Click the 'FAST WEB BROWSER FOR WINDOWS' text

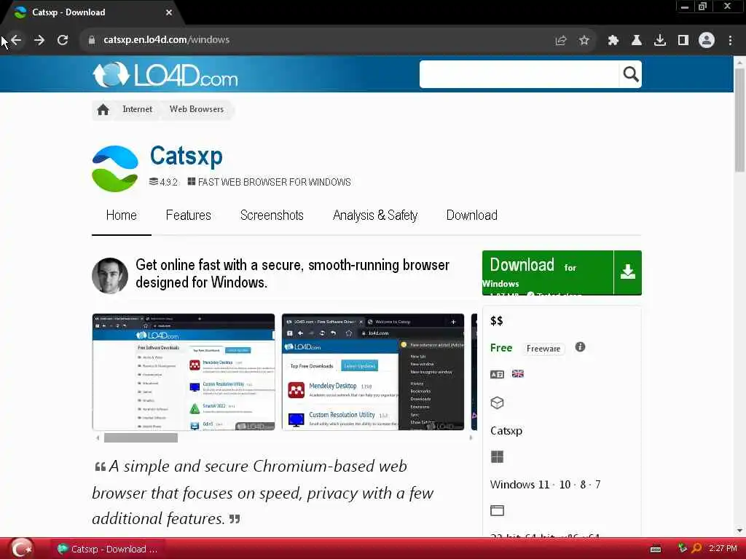(274, 182)
